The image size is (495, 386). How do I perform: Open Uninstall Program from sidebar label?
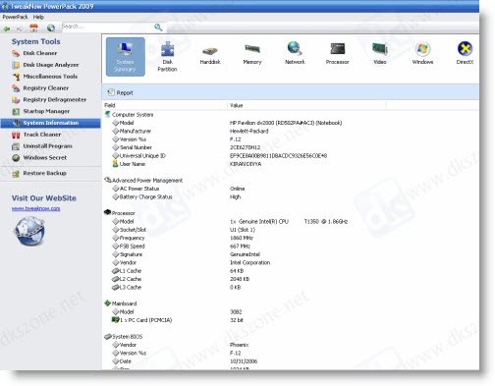point(47,146)
